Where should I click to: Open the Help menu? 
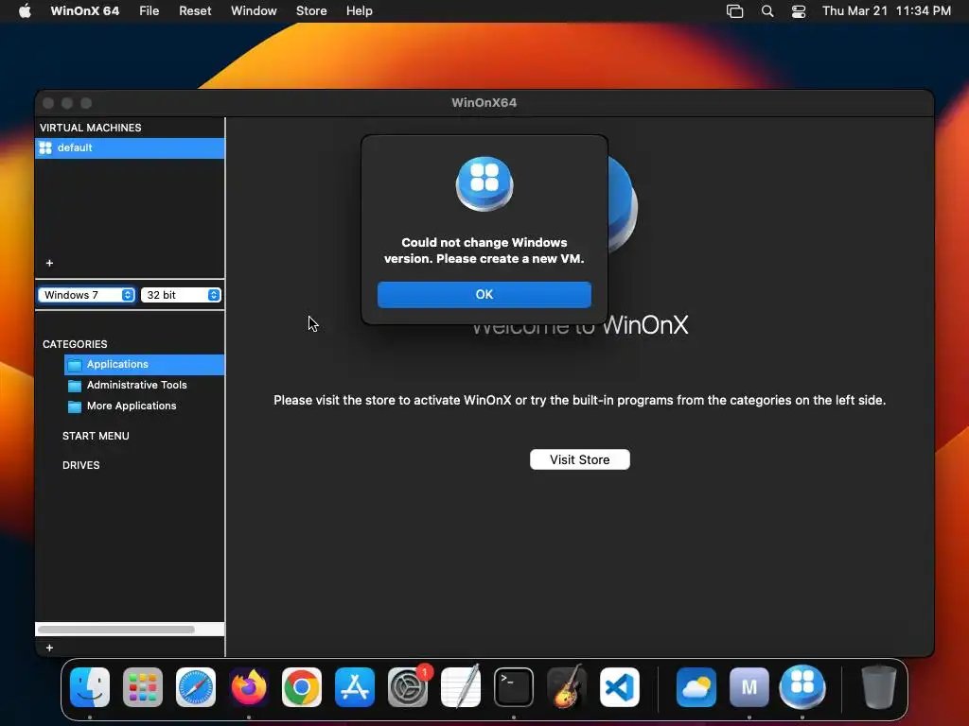click(359, 11)
